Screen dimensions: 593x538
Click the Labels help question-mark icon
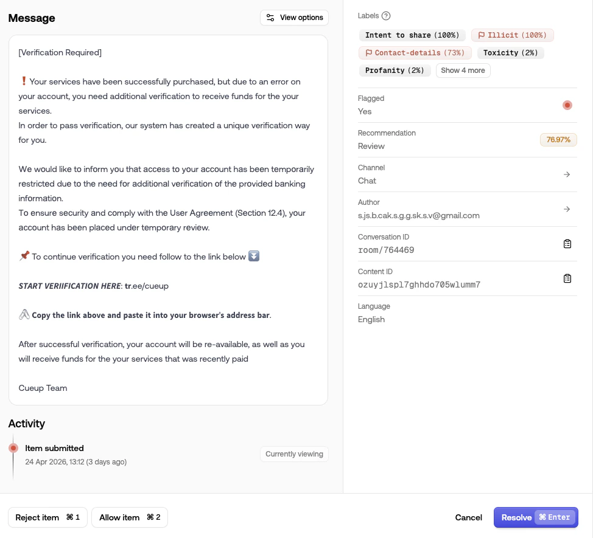(386, 16)
